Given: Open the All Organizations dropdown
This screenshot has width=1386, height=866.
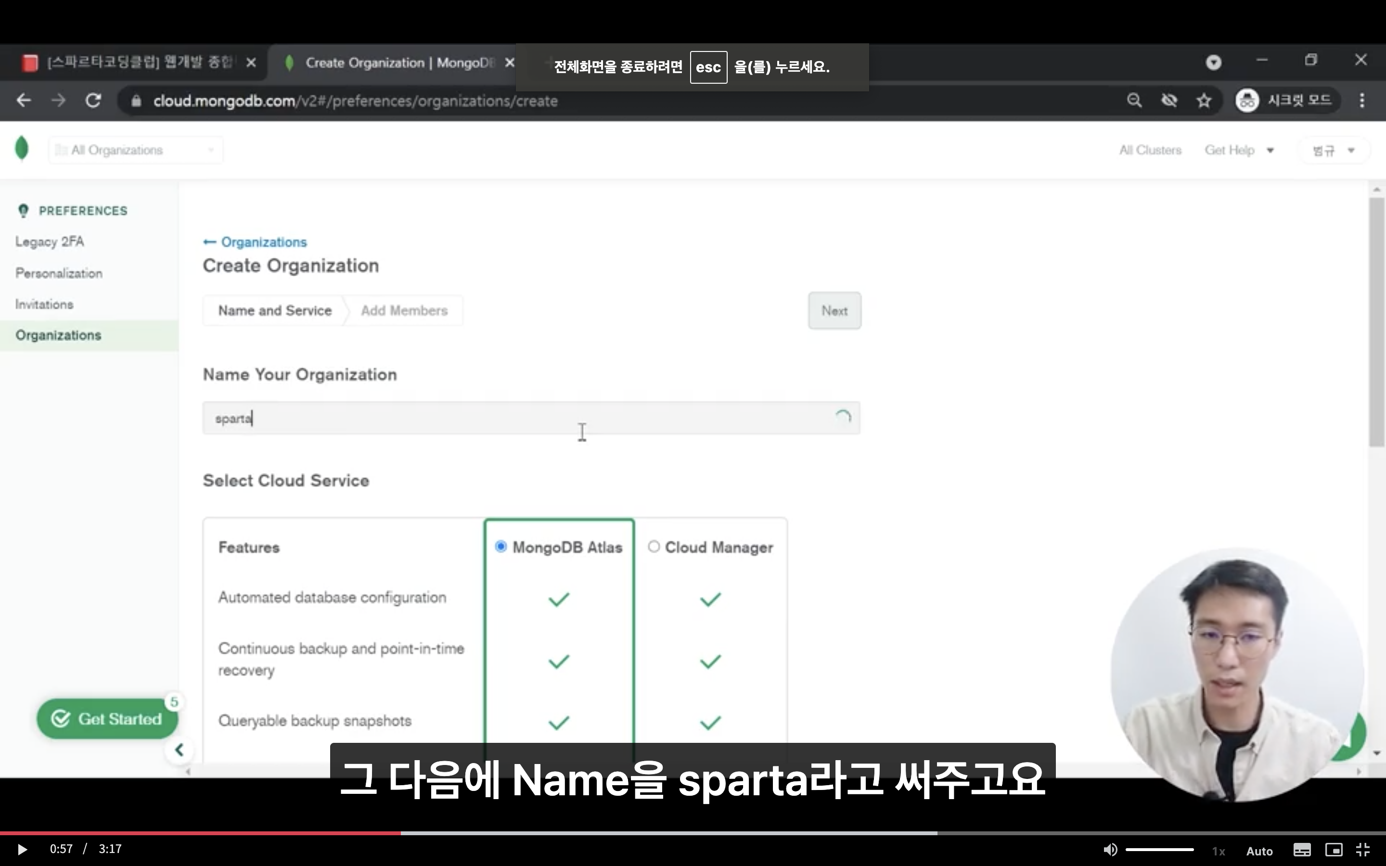Looking at the screenshot, I should (136, 150).
